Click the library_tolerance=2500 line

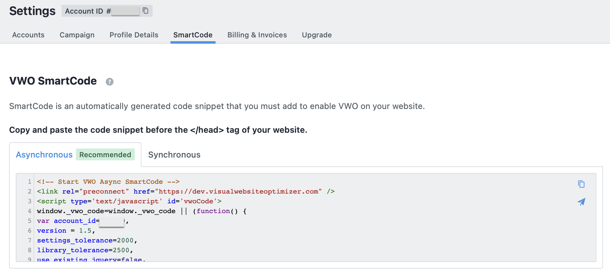tap(85, 250)
